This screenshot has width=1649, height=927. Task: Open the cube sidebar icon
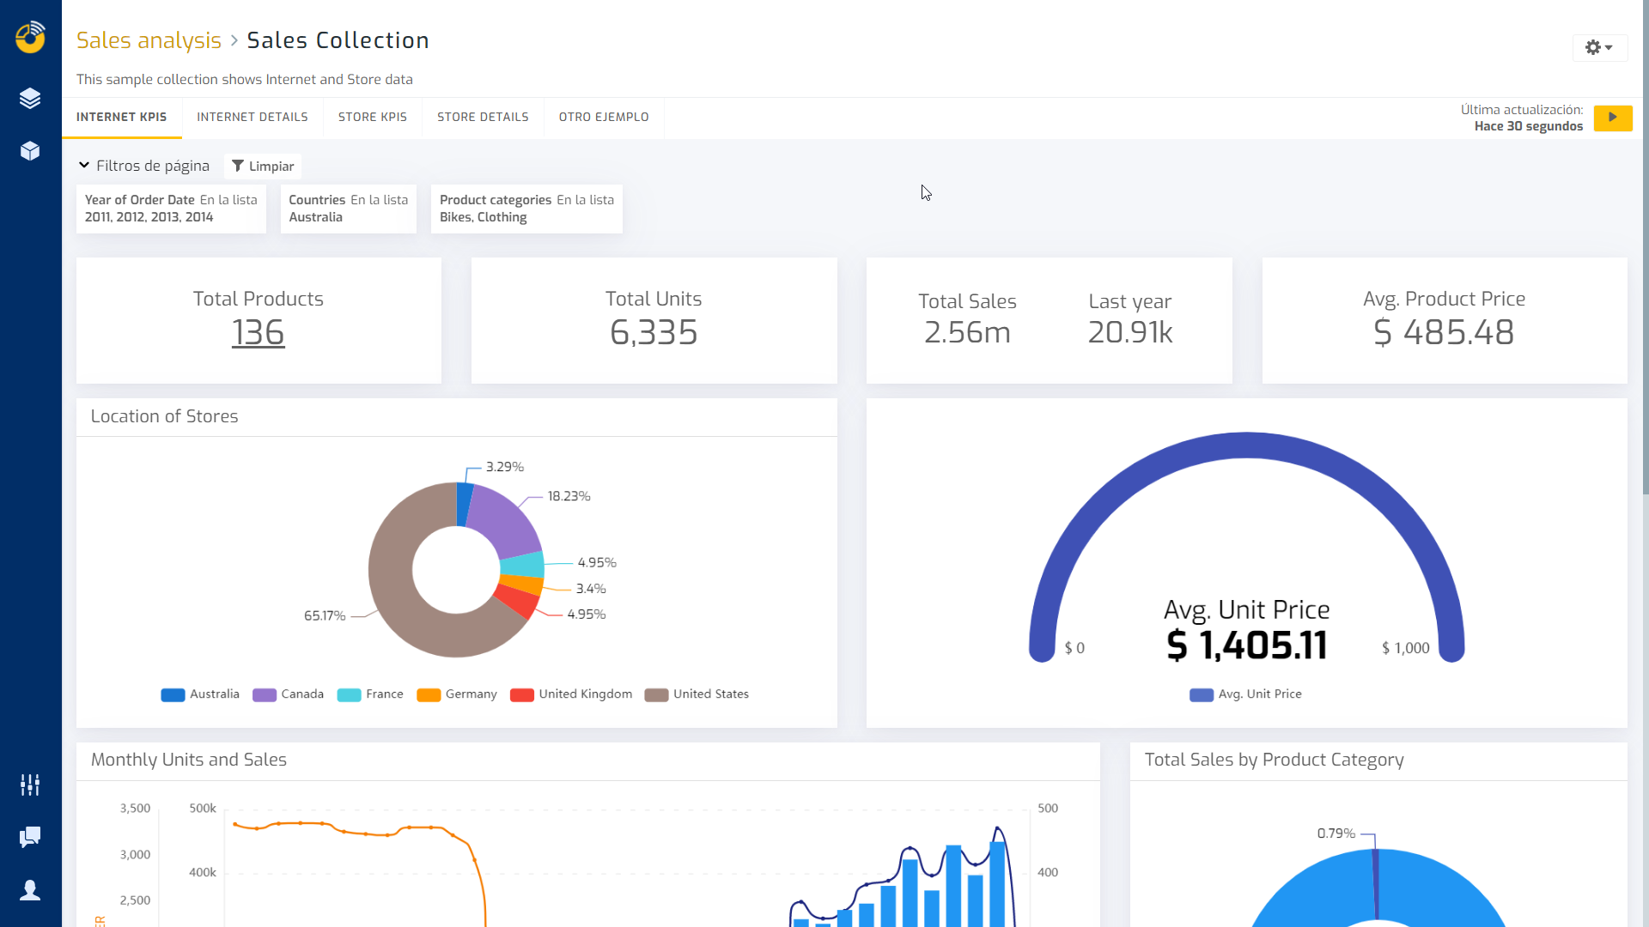coord(30,151)
